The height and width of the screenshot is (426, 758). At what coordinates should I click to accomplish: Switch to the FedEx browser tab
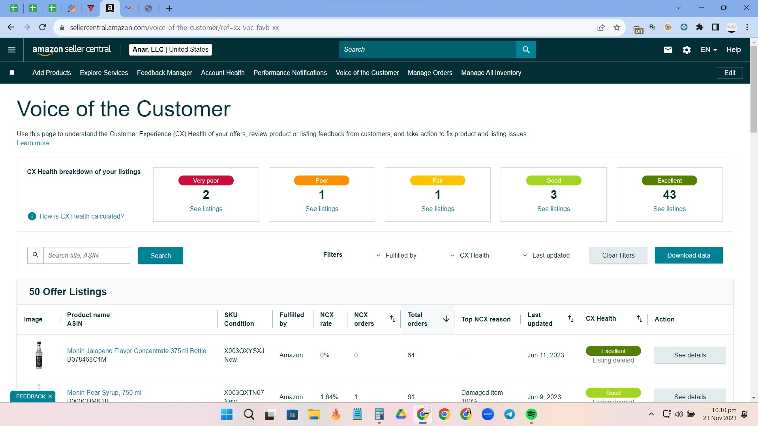pos(129,8)
